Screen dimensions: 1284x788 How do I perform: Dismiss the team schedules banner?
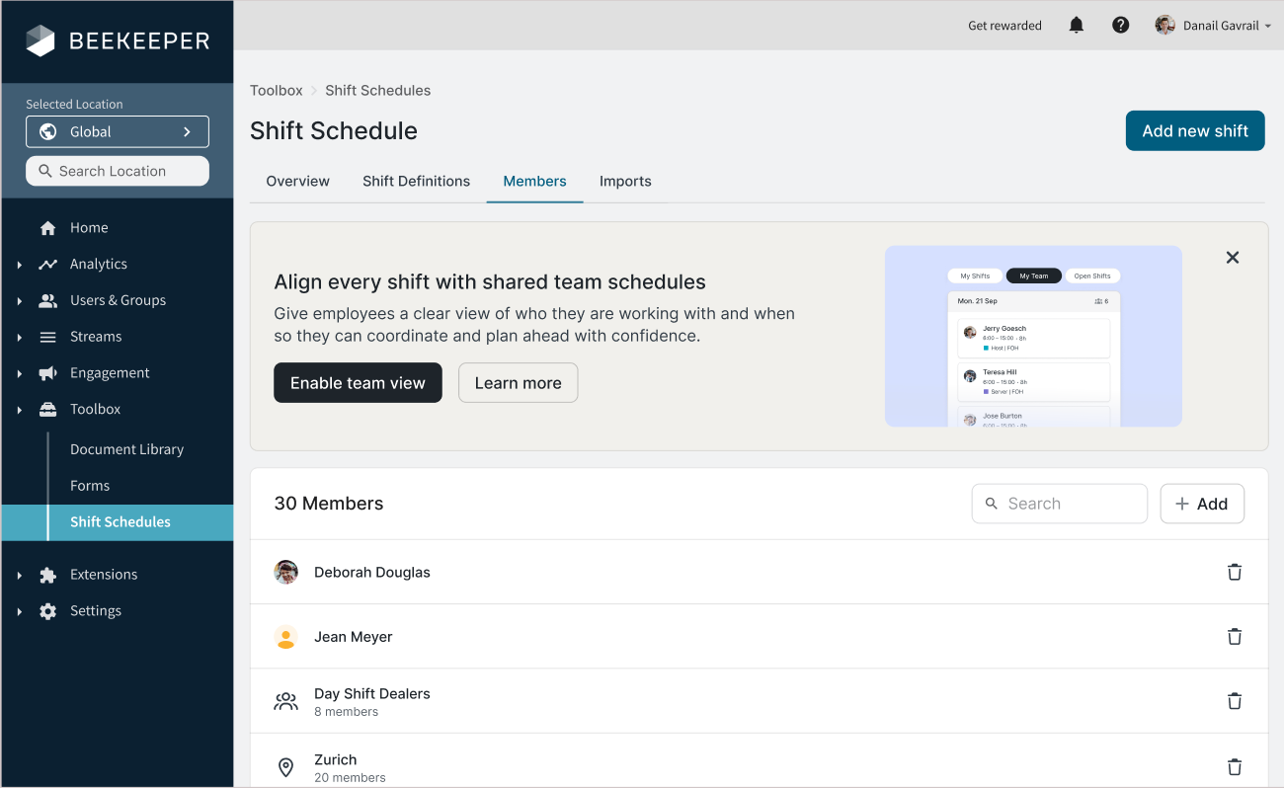[1232, 258]
